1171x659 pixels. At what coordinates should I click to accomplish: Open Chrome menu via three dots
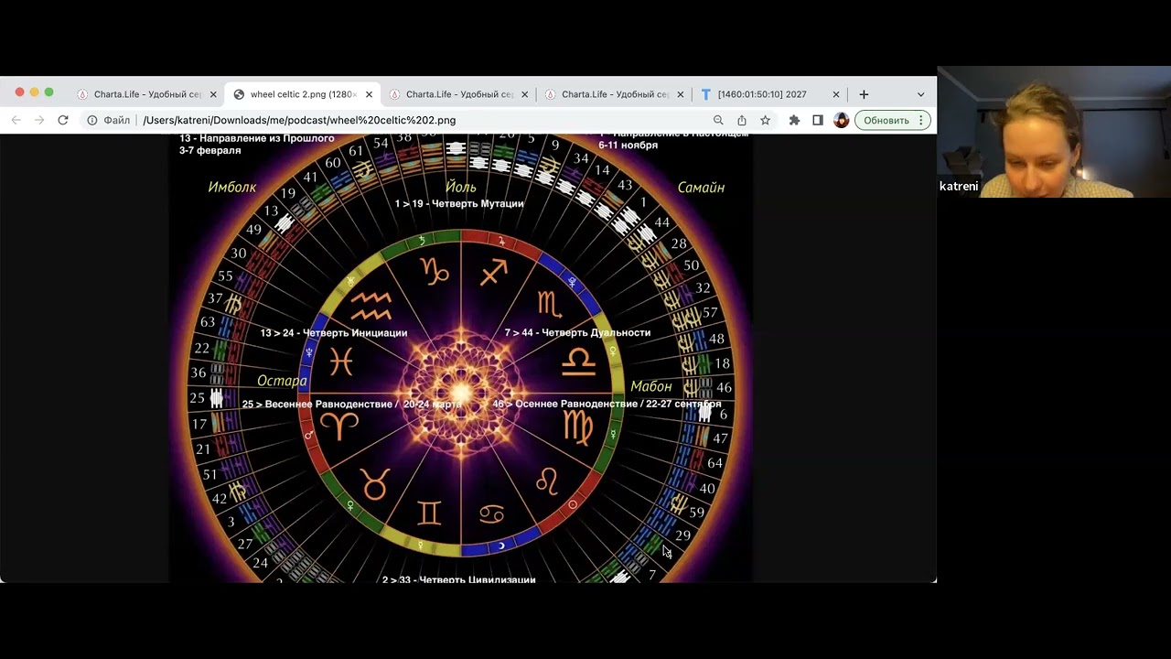tap(920, 120)
